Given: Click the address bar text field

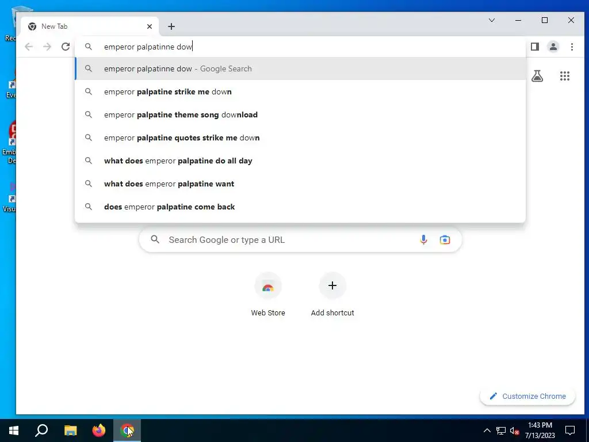Looking at the screenshot, I should click(x=300, y=47).
